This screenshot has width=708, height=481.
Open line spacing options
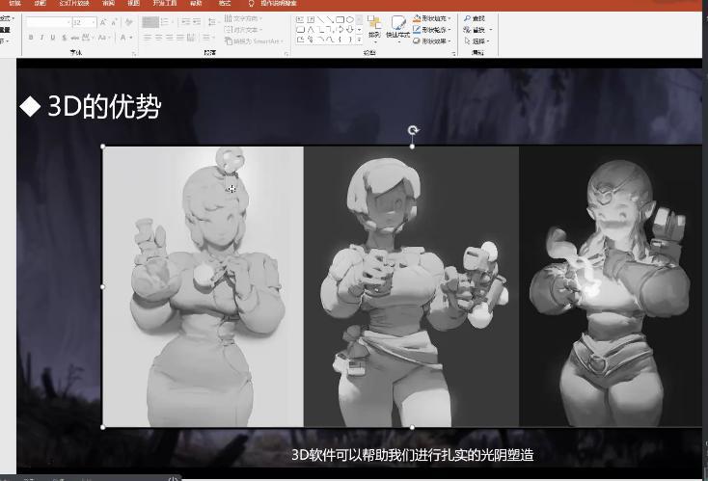tap(212, 22)
